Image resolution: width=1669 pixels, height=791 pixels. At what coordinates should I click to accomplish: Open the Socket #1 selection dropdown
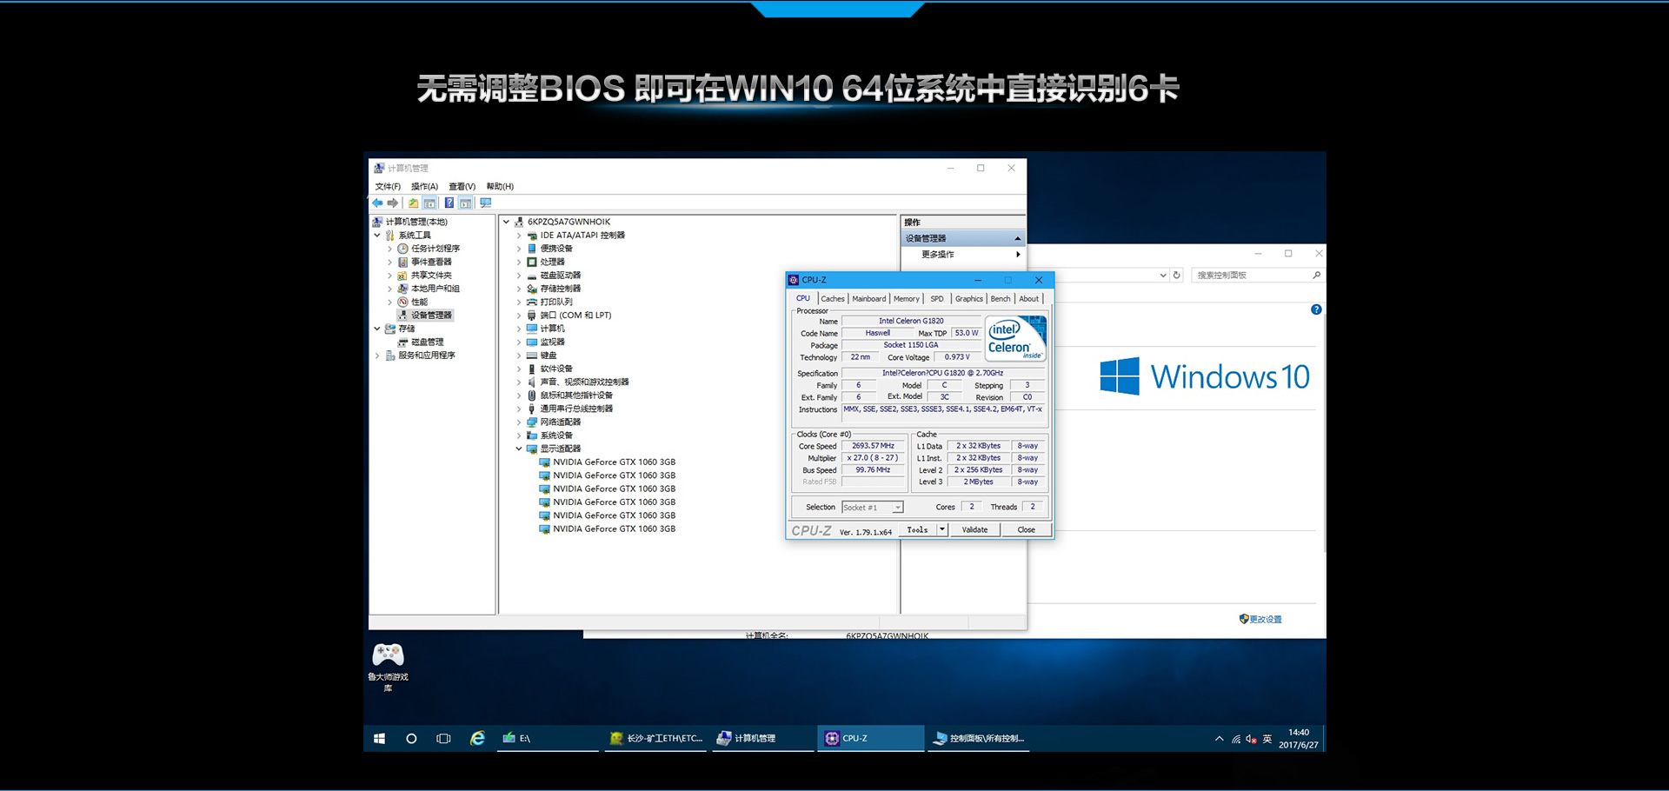click(x=897, y=508)
